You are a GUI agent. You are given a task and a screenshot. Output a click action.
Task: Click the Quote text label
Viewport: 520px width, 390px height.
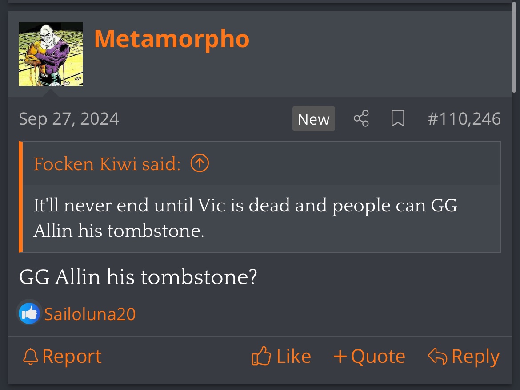point(378,357)
